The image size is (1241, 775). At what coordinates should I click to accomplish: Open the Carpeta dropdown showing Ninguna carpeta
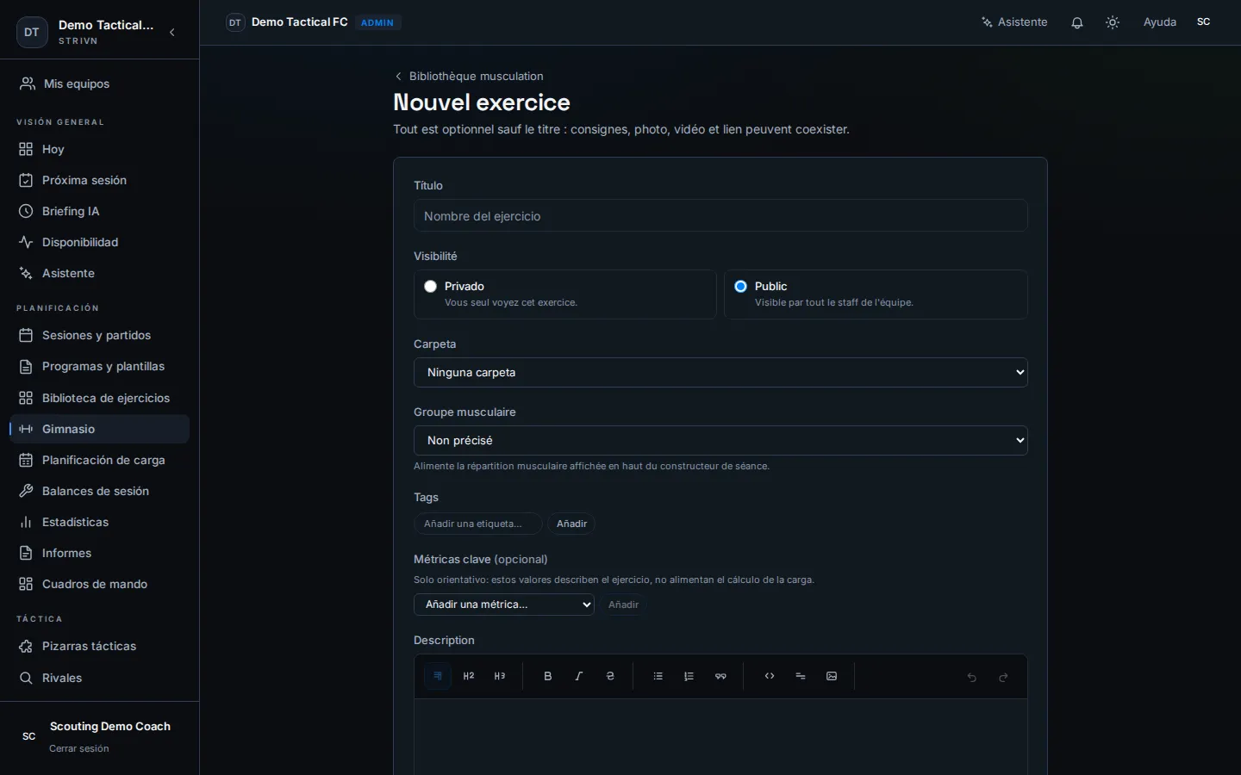click(x=720, y=373)
